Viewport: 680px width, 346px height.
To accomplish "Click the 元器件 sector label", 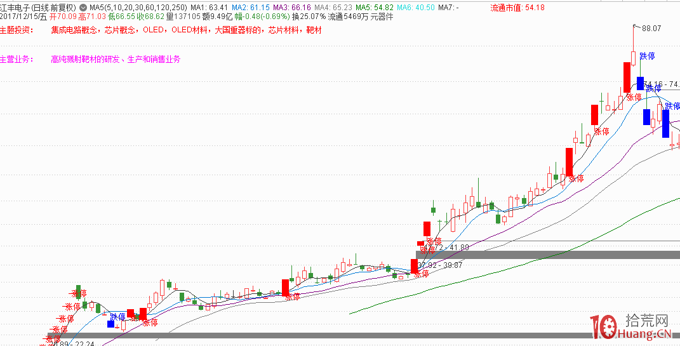I will pyautogui.click(x=382, y=17).
